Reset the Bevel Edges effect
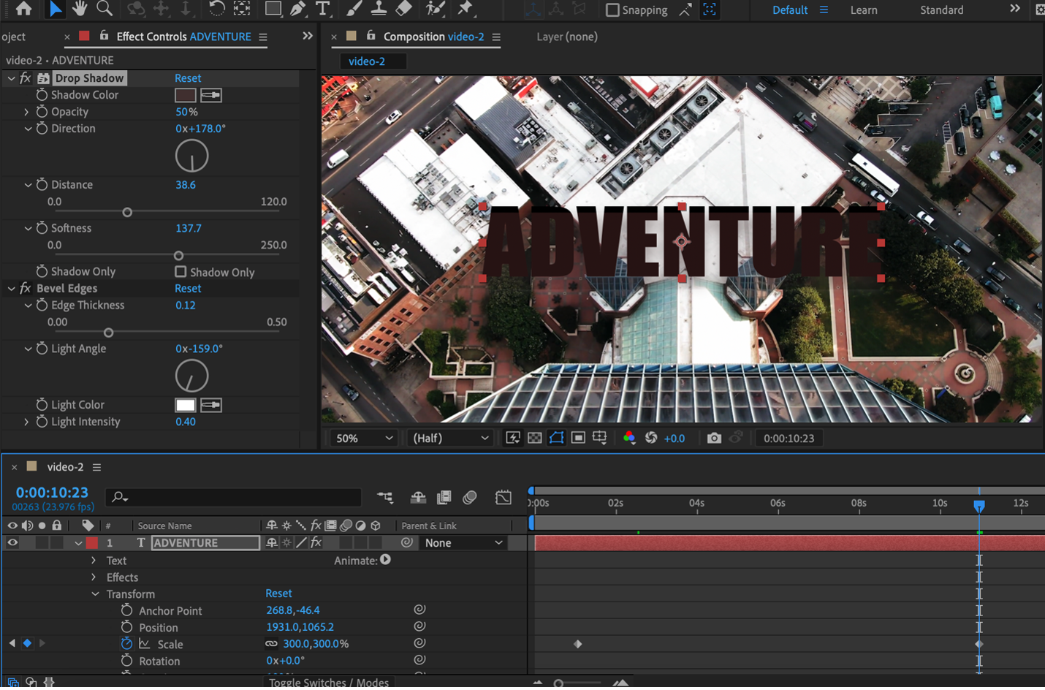The width and height of the screenshot is (1045, 690). [188, 288]
